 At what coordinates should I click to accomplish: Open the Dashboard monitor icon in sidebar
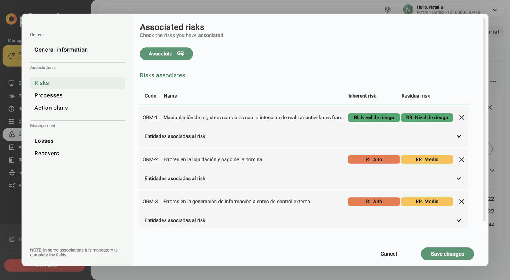11,83
